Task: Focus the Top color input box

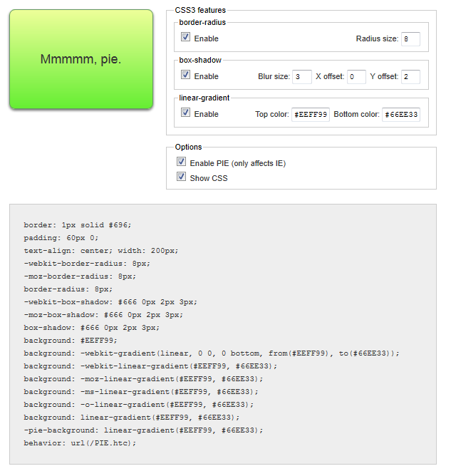Action: point(311,114)
